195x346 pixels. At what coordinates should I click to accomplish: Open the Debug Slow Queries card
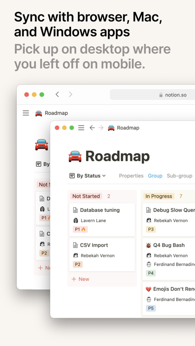tap(169, 220)
